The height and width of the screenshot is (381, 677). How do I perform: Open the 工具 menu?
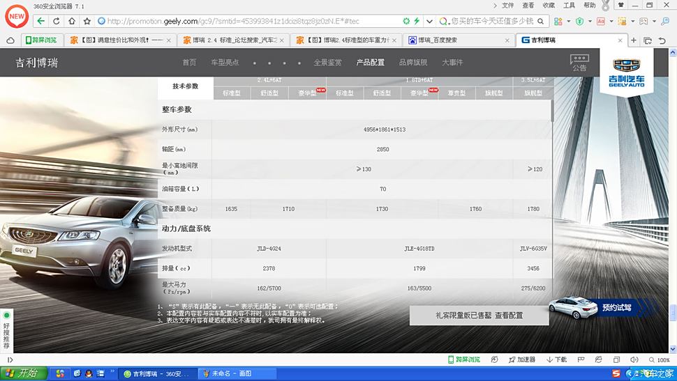coord(569,5)
